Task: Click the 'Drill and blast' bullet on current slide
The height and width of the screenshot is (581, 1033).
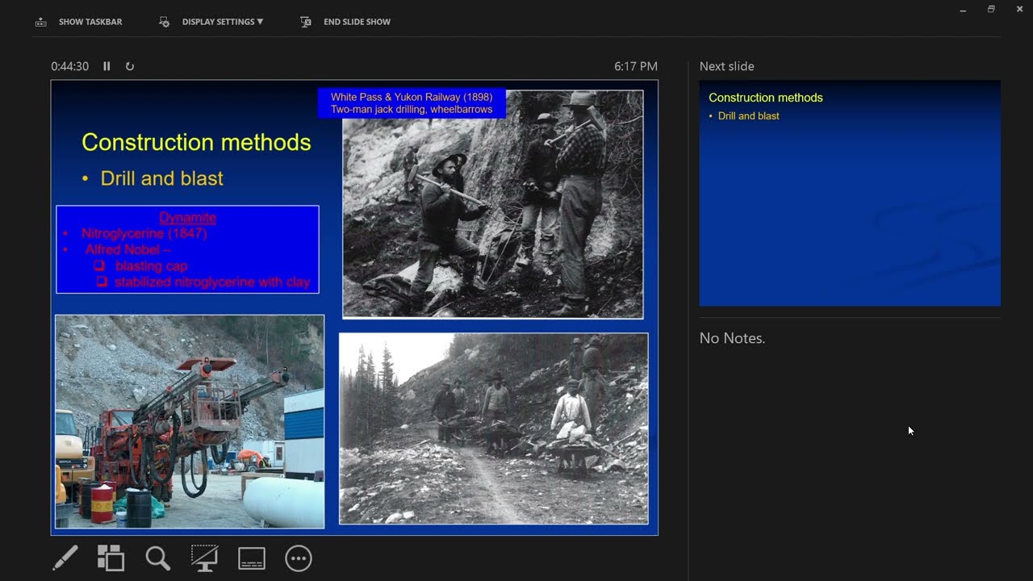Action: [x=161, y=178]
